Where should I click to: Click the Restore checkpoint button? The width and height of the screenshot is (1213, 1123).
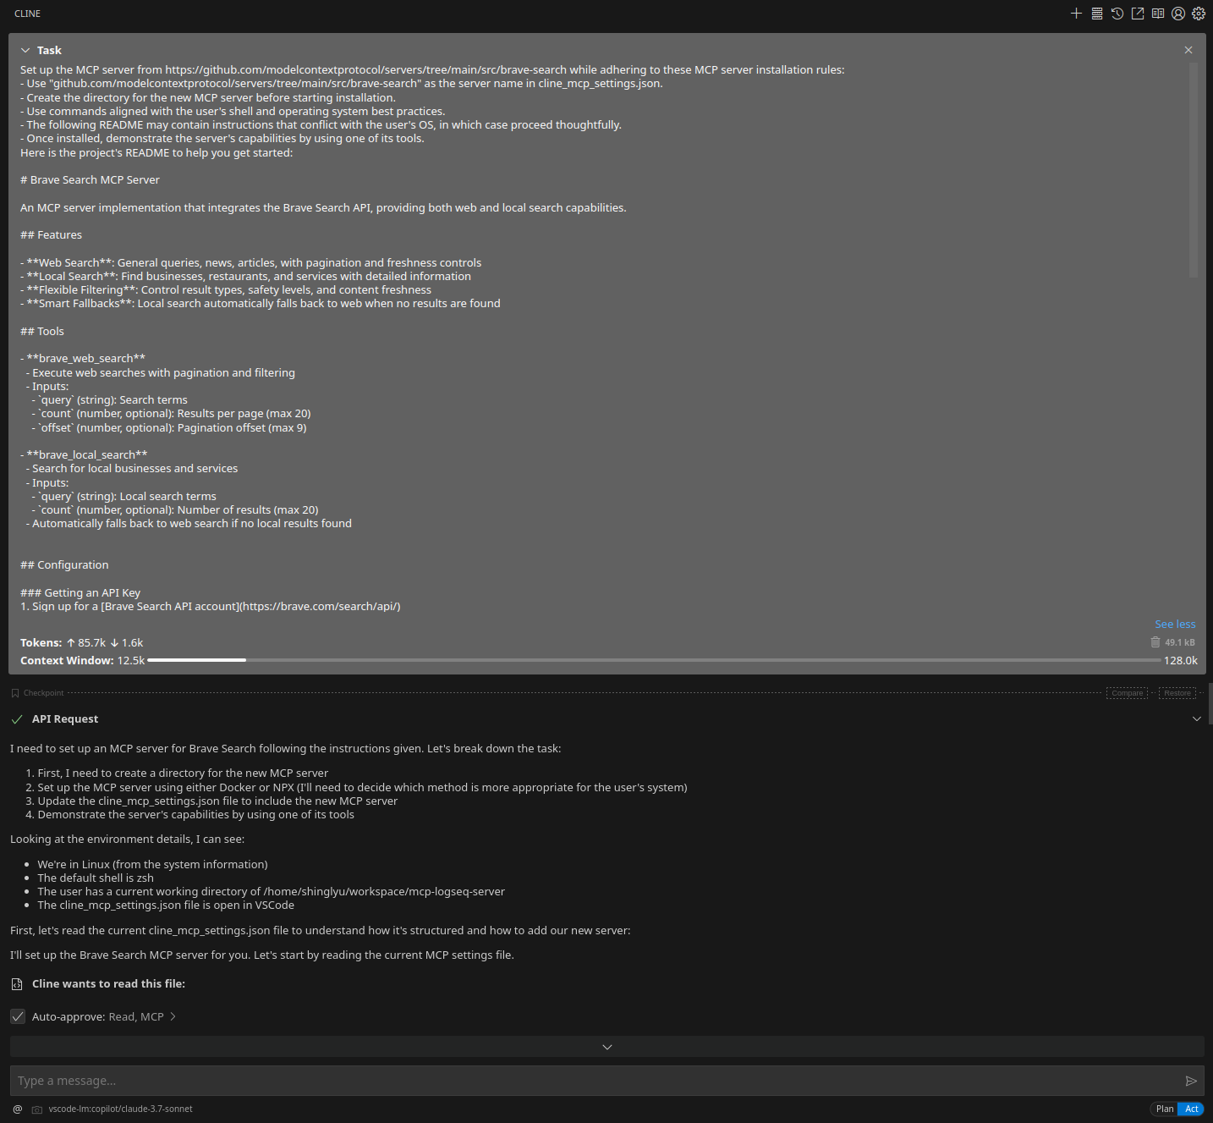click(1177, 693)
